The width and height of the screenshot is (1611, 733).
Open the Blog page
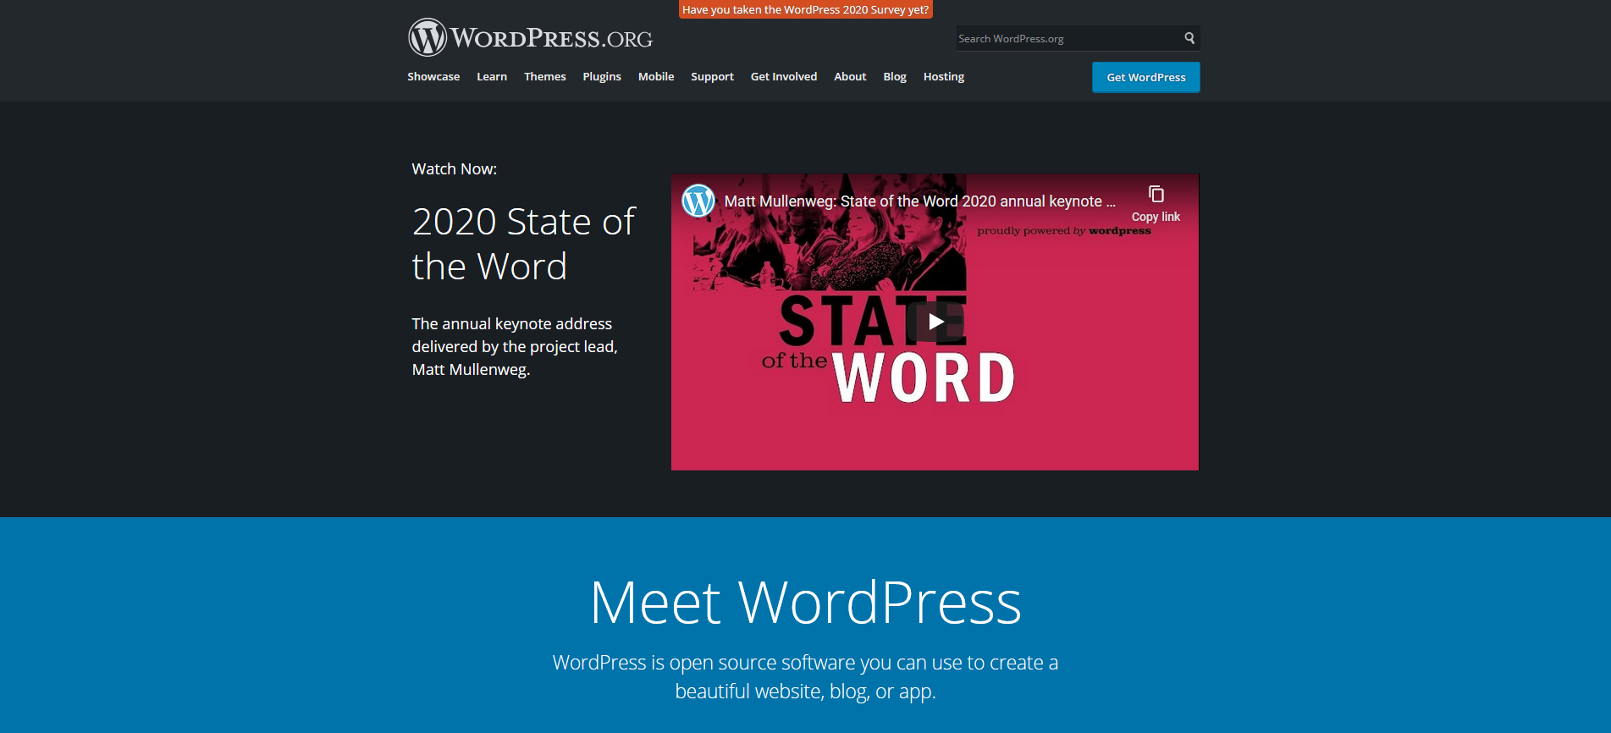(895, 77)
